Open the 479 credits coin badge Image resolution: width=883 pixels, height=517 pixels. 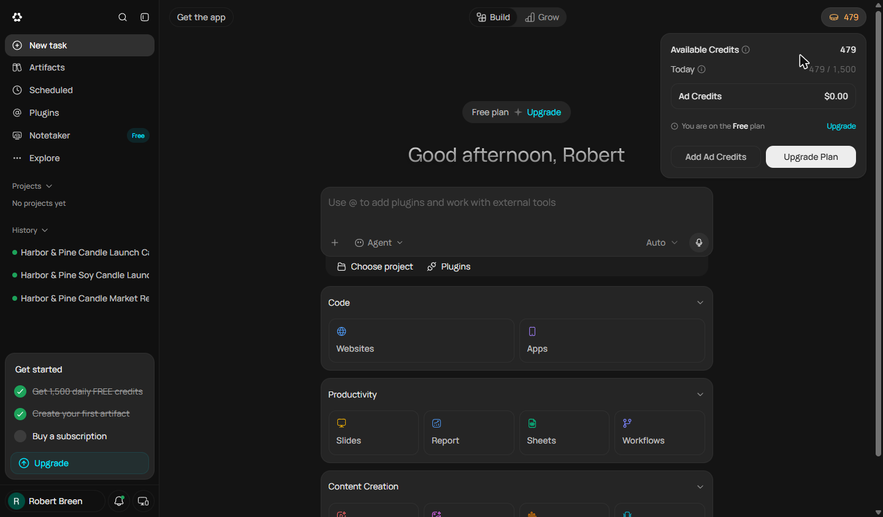[x=844, y=17]
